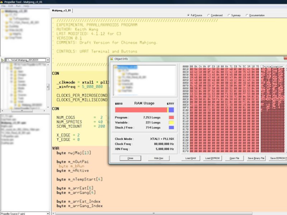
Task: Click the folder tree scroll-left arrow
Action: click(3, 111)
